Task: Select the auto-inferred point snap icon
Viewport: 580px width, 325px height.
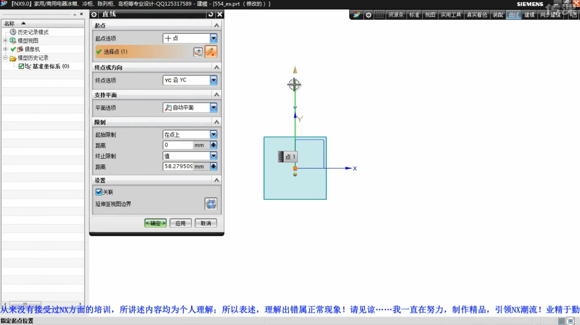Action: coord(211,52)
